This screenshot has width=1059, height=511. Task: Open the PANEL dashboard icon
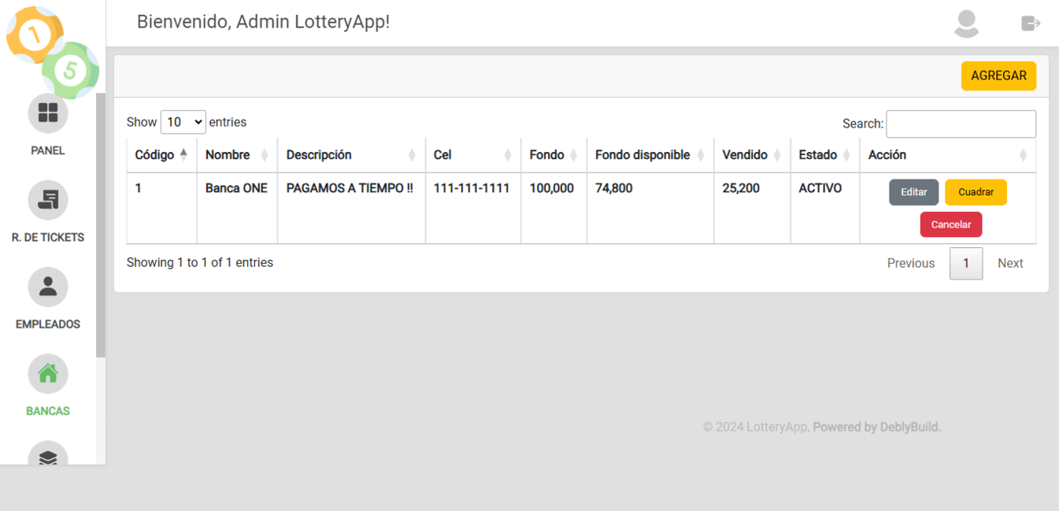(x=47, y=113)
